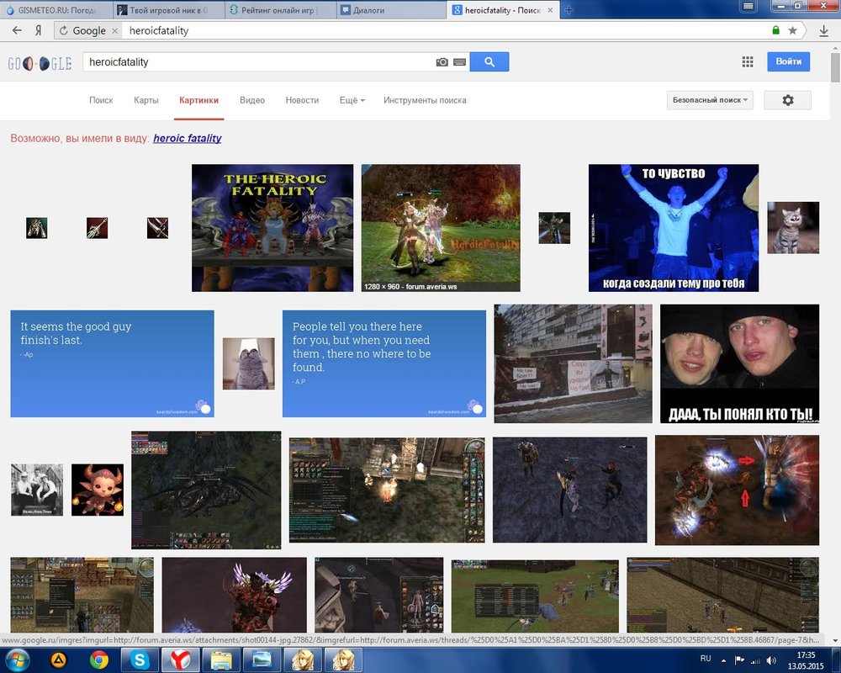Open the Google apps grid icon
841x673 pixels.
747,61
